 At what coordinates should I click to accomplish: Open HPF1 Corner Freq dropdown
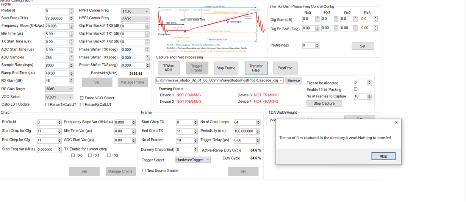point(135,11)
